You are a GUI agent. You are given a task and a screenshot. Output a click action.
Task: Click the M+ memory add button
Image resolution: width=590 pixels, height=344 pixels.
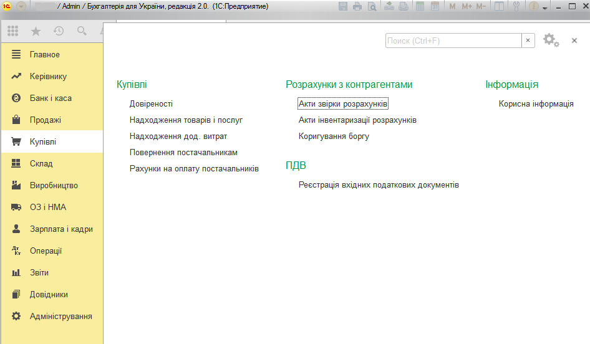tap(467, 6)
